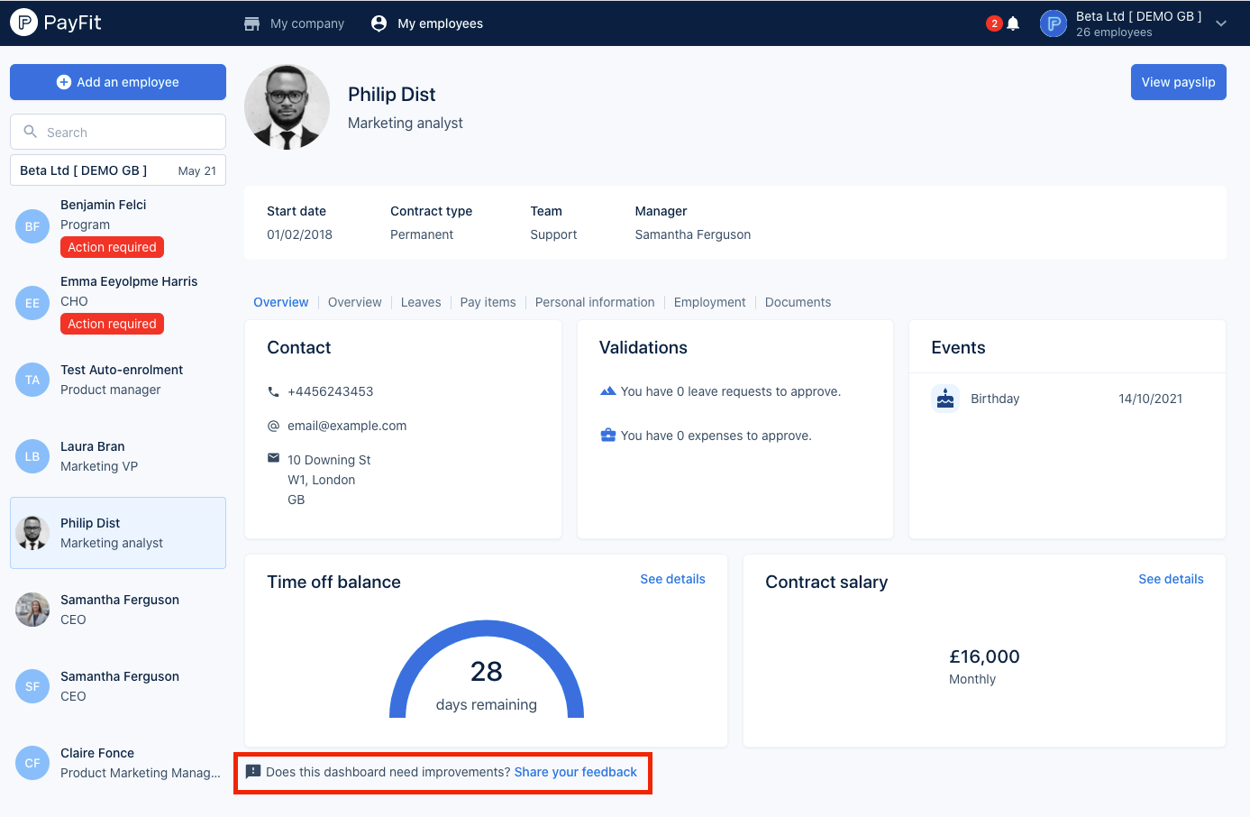
Task: Click email@example.com text
Action: [x=347, y=426]
